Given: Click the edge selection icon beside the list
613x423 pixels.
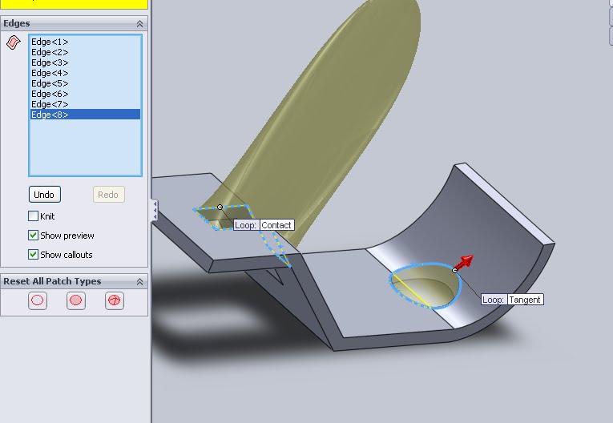Looking at the screenshot, I should (x=14, y=42).
